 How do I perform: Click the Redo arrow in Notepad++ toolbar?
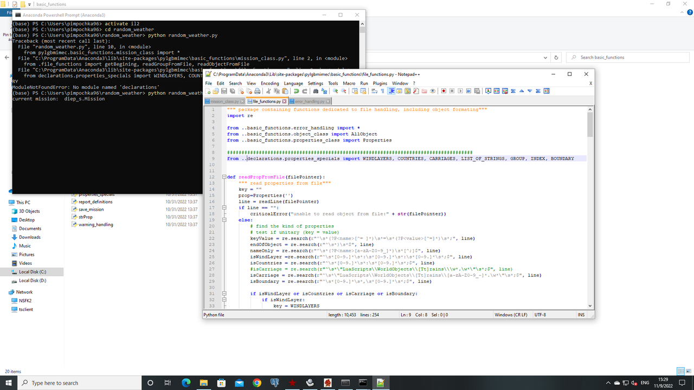(x=305, y=91)
